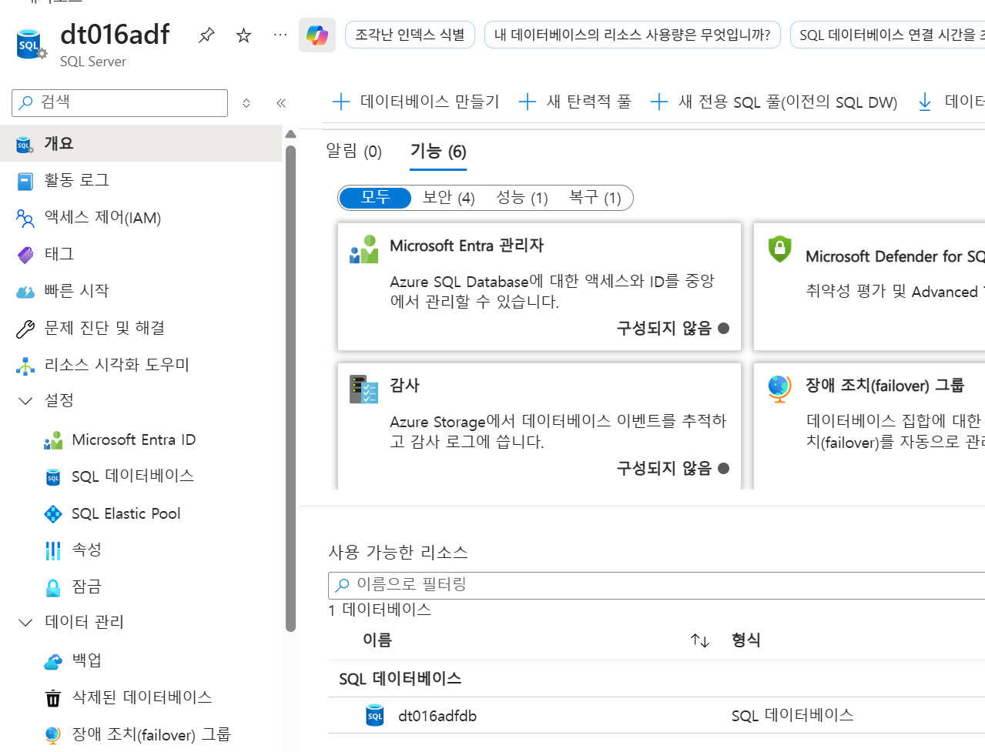
Task: Select the 모두 filter pill
Action: [376, 198]
